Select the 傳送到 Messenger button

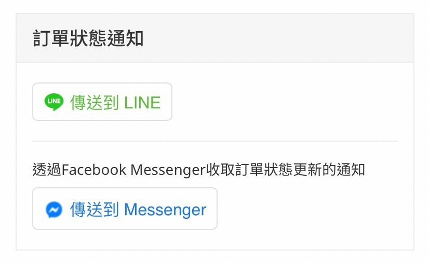[x=125, y=209]
